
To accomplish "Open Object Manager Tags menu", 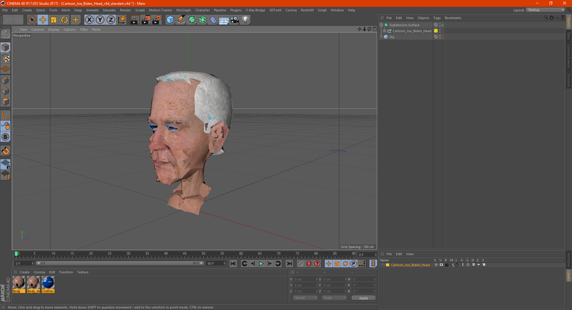I will (x=437, y=18).
